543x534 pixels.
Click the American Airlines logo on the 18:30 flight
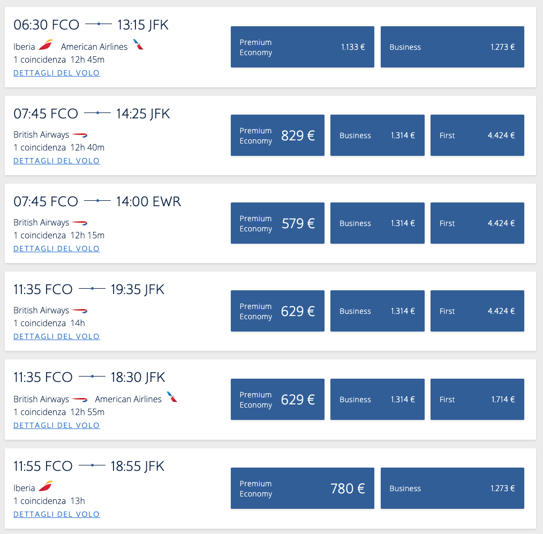[172, 397]
